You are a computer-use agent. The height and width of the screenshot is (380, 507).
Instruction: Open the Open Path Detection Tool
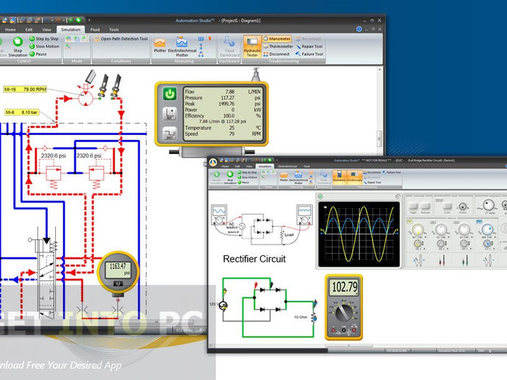[121, 39]
